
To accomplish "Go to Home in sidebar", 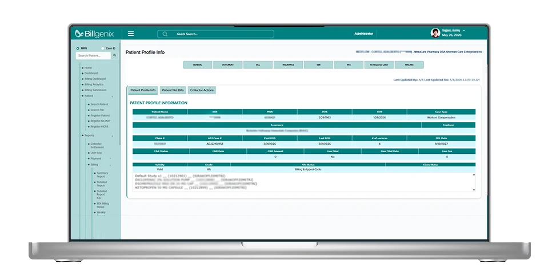I will pyautogui.click(x=88, y=68).
